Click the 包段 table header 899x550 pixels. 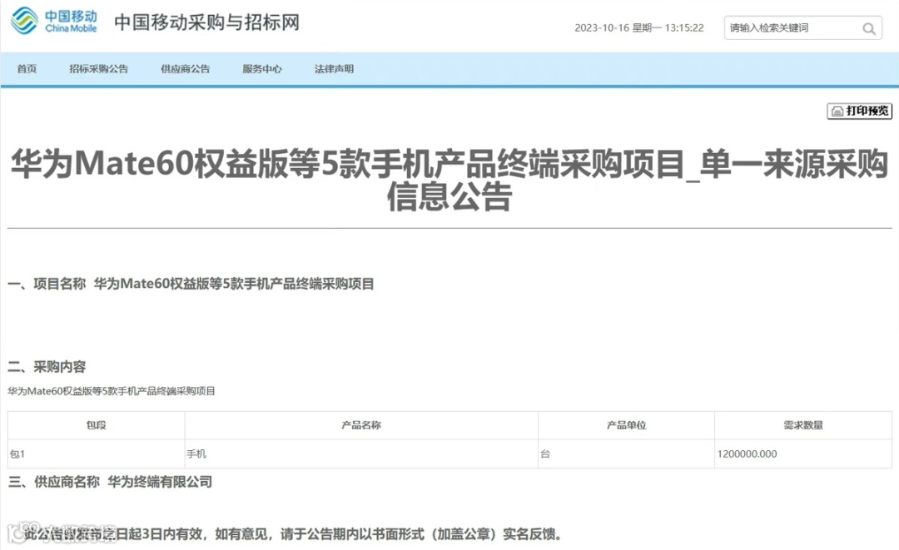(97, 425)
